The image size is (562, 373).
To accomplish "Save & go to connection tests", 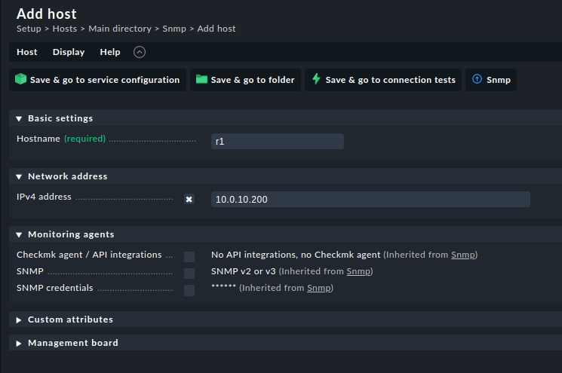I will click(x=383, y=80).
